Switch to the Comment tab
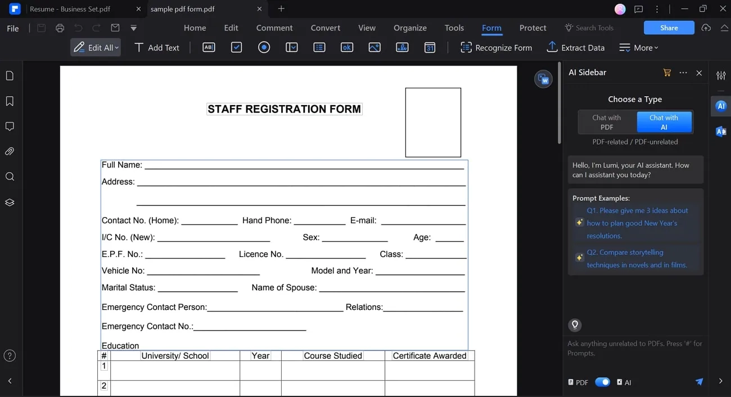The image size is (731, 397). coord(274,28)
